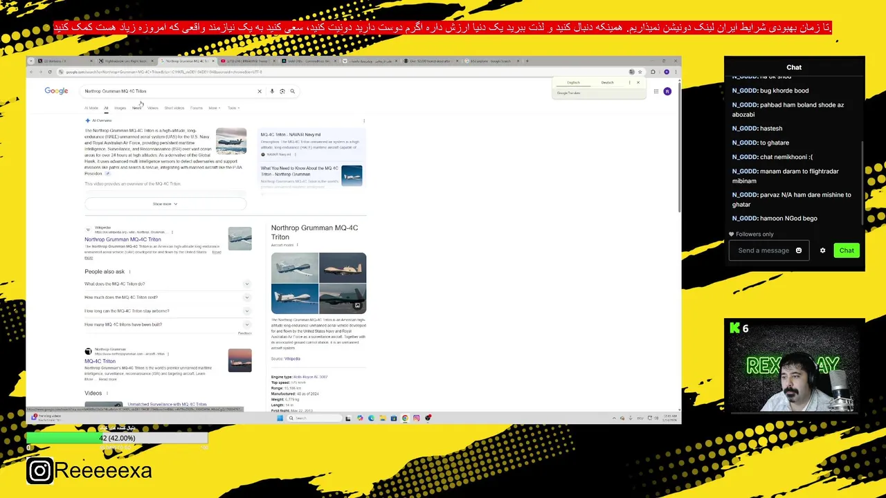Open Chrome extensions puzzle icon
The image size is (886, 498).
[x=653, y=72]
